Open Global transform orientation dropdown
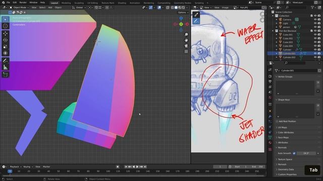 click(x=79, y=8)
